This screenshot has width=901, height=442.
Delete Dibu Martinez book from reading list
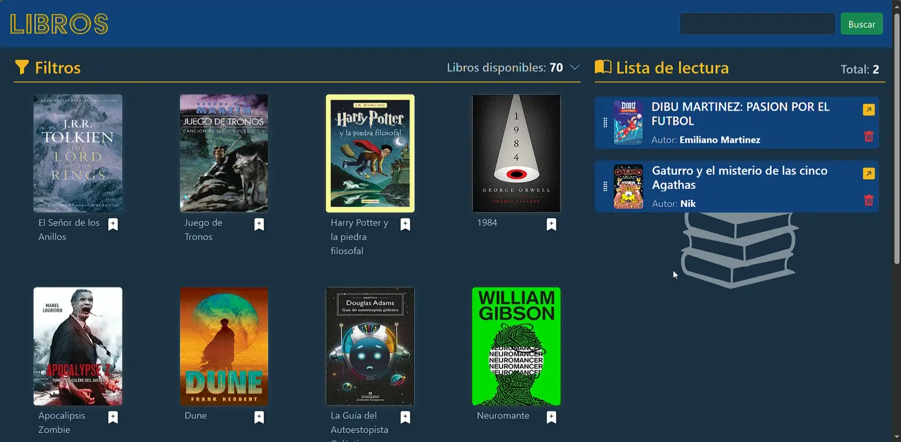click(869, 137)
